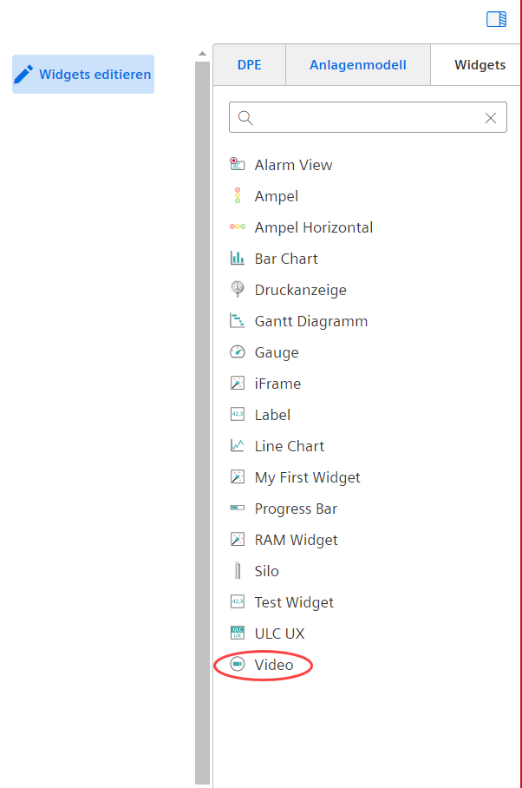Focus the widget search input field
The image size is (522, 788).
point(364,118)
